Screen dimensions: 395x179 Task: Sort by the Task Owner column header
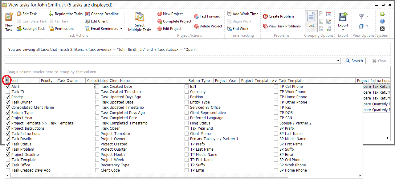point(71,80)
